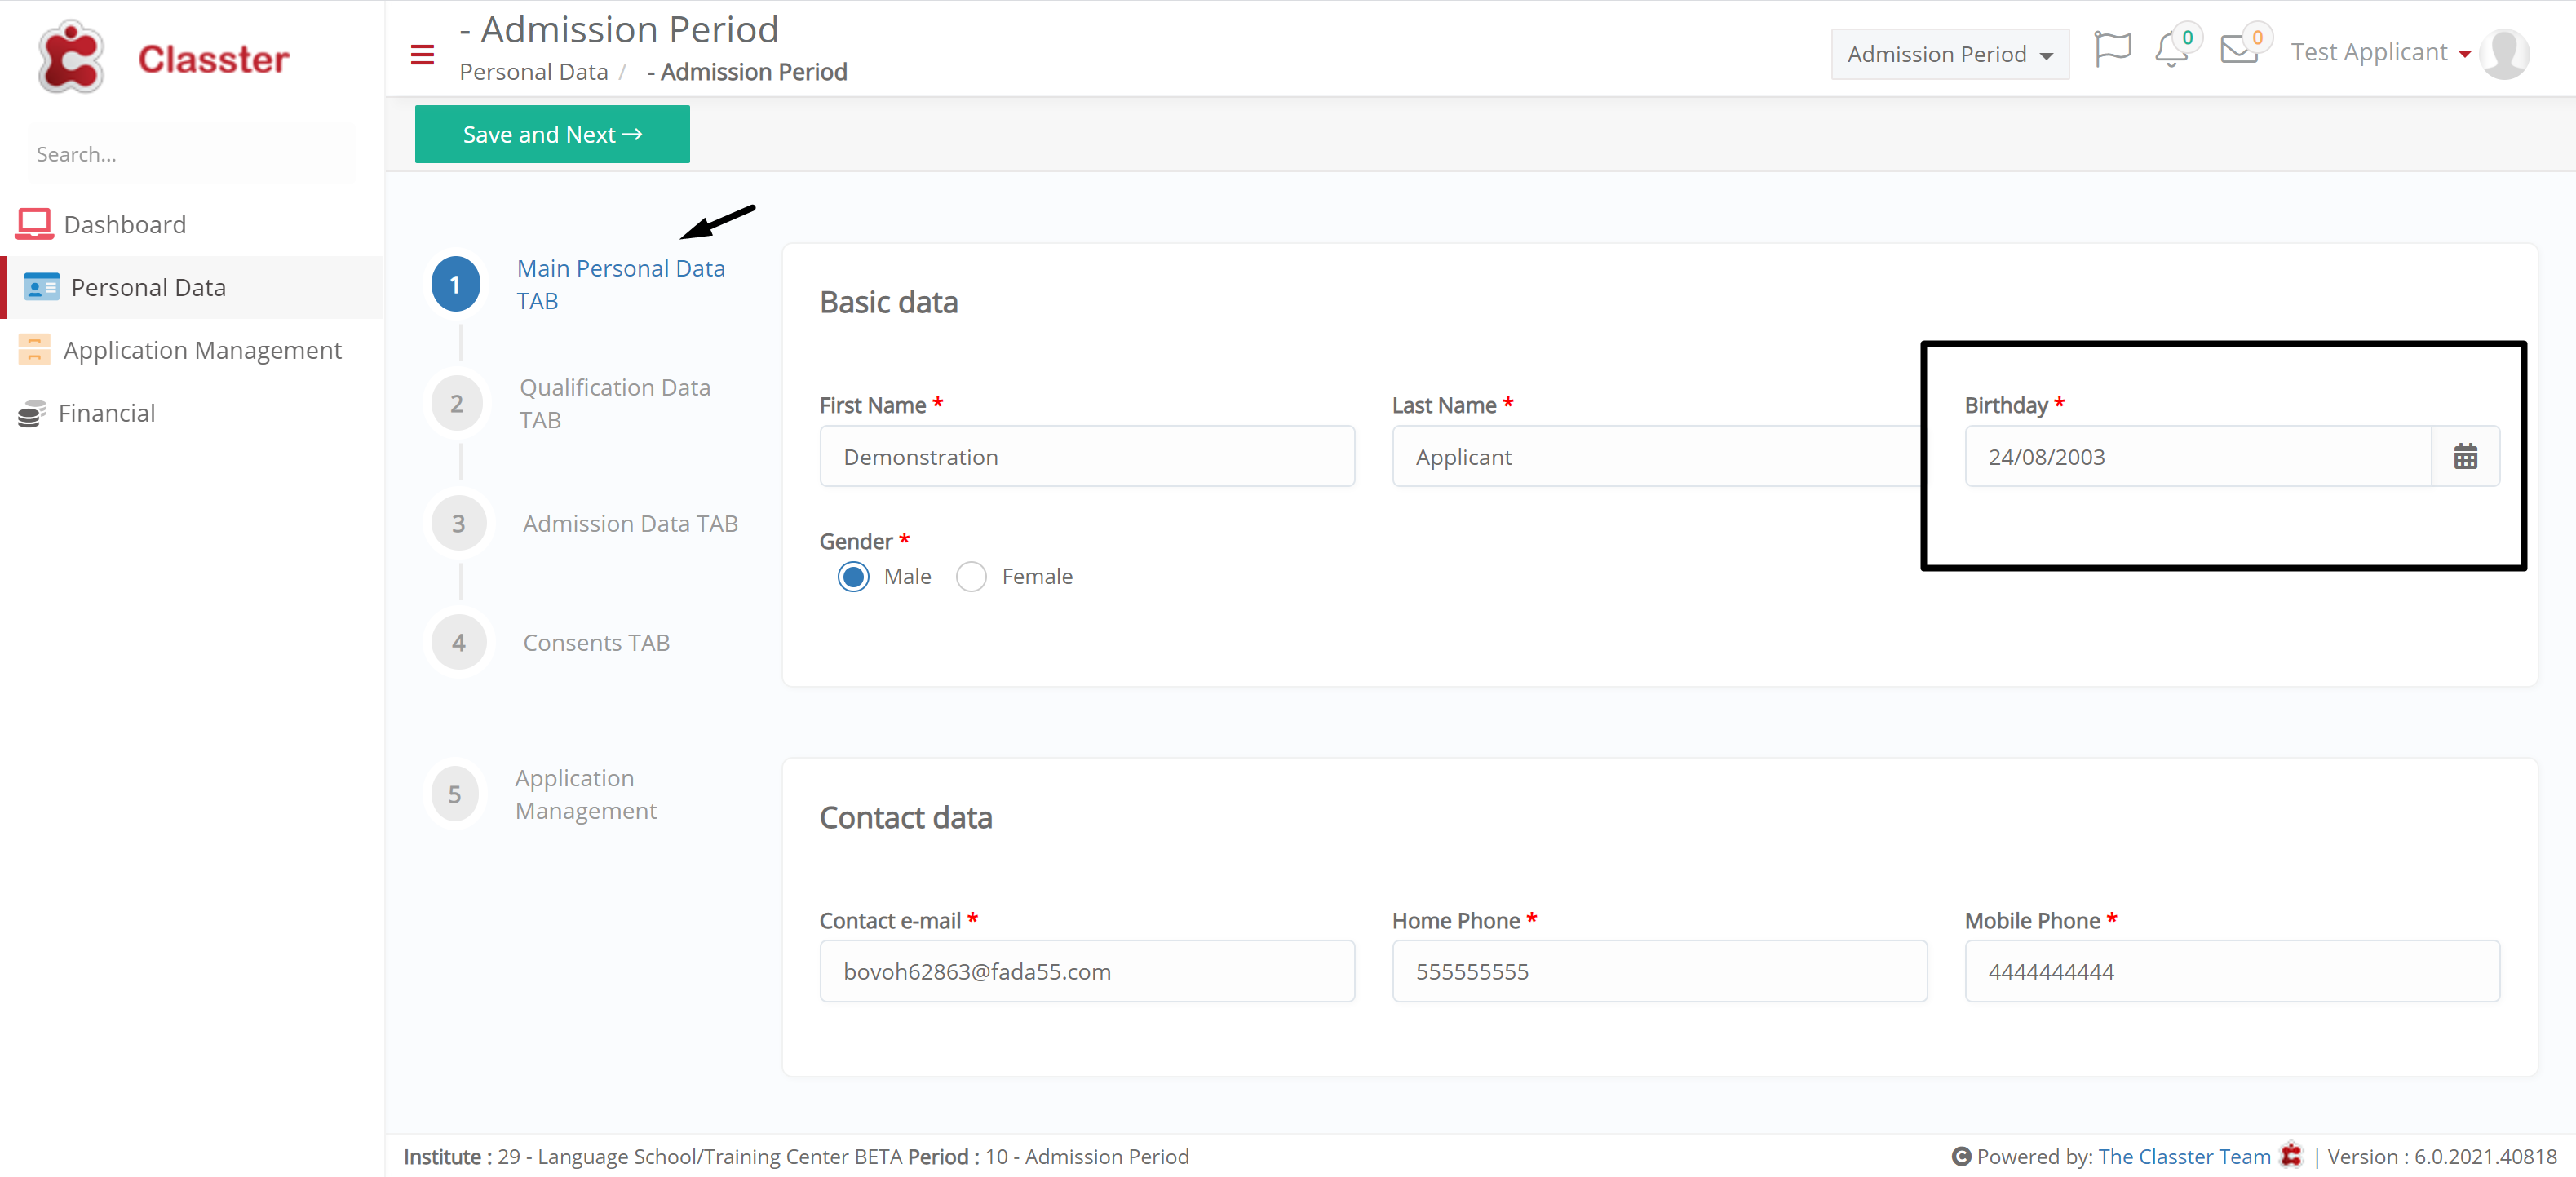
Task: Click the Classter brand name
Action: click(213, 59)
